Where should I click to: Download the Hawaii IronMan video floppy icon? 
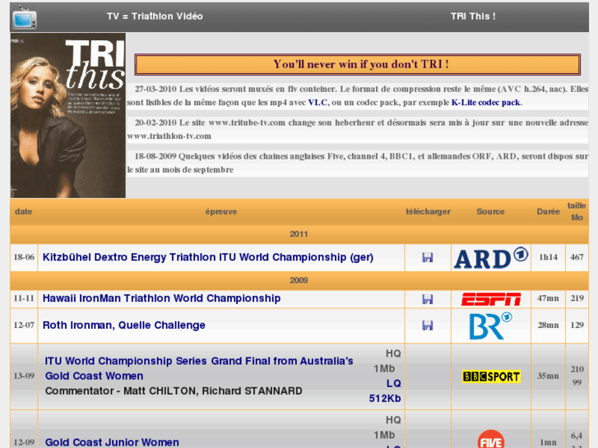tap(428, 299)
